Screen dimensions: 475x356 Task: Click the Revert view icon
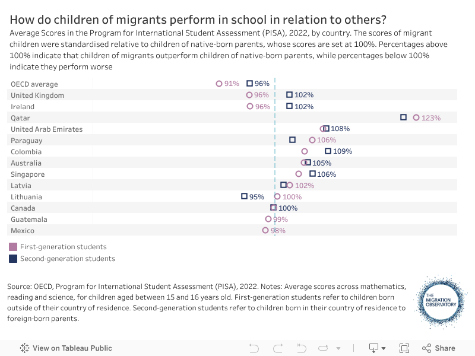[301, 348]
